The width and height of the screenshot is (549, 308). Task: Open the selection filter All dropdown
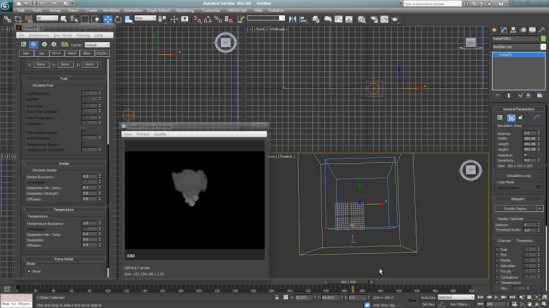coord(47,18)
